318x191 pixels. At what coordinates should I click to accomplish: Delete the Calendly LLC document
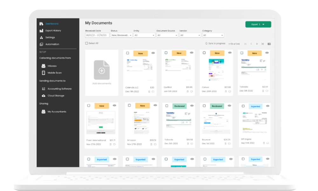[x=149, y=92]
